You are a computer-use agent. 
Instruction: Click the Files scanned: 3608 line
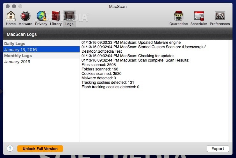point(99,65)
